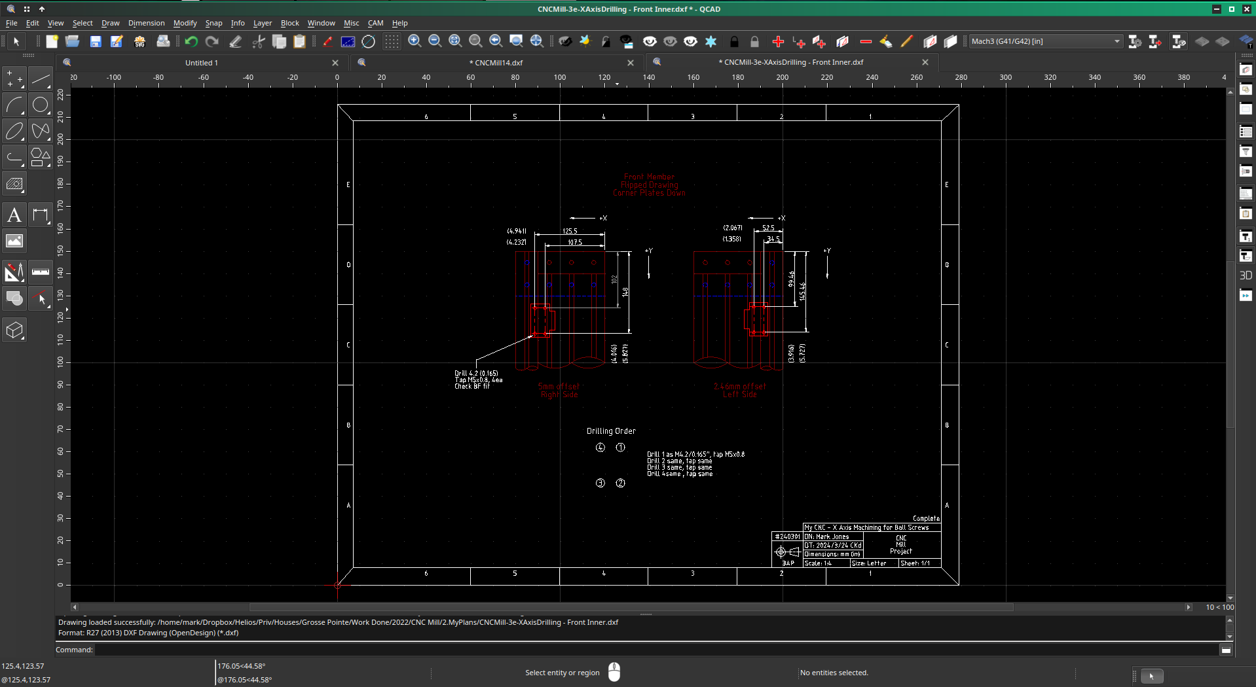
Task: Create a new drawing file
Action: 52,41
